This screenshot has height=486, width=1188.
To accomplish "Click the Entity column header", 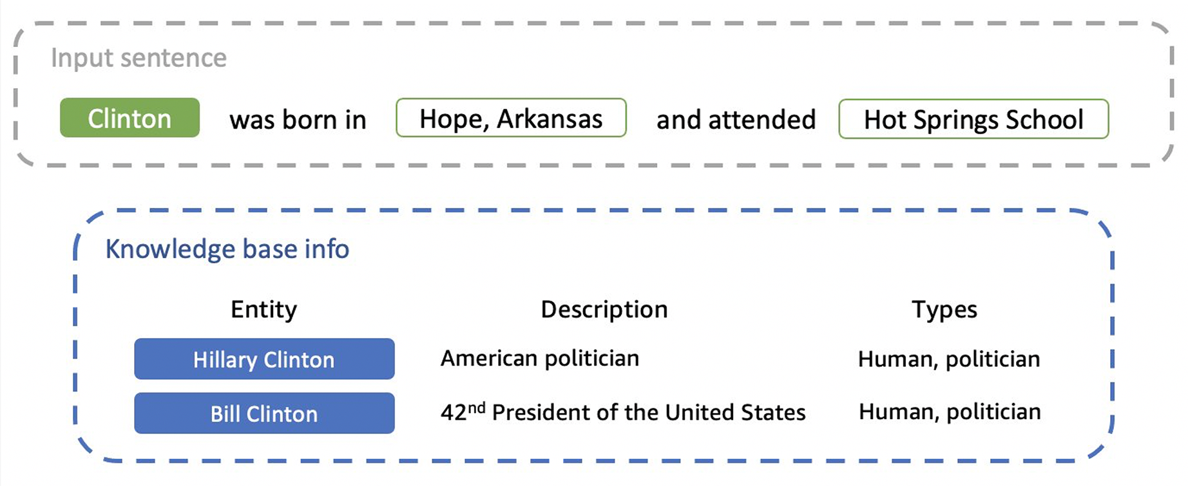I will (263, 310).
